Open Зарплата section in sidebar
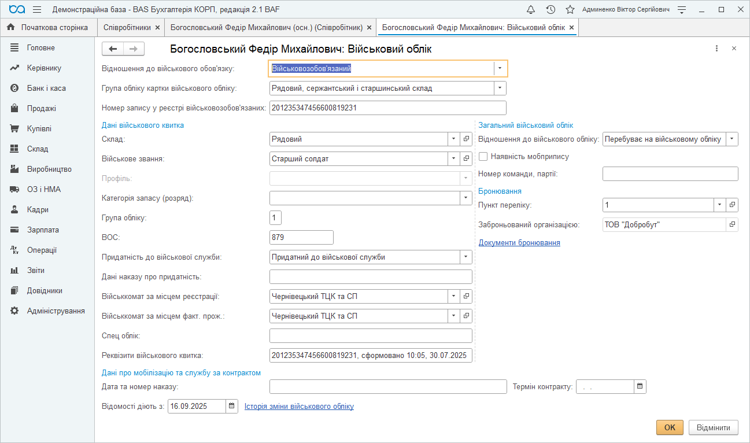This screenshot has width=750, height=443. [43, 230]
